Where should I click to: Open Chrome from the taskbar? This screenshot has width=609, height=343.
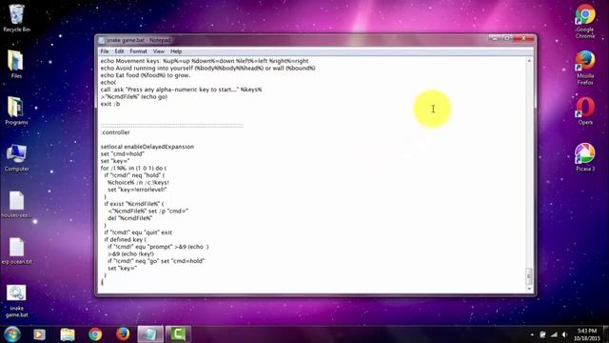coord(95,334)
